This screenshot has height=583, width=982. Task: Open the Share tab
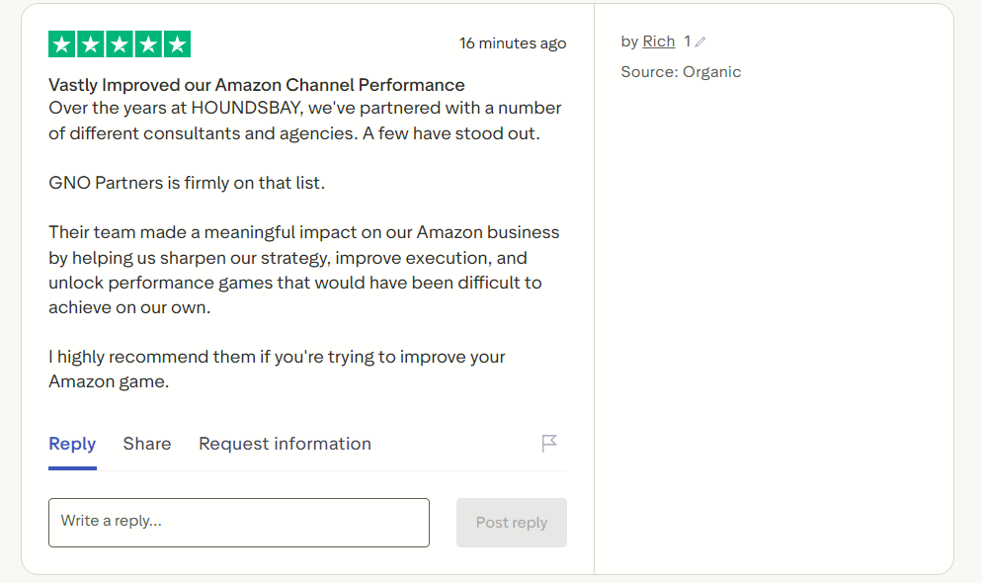click(x=147, y=444)
